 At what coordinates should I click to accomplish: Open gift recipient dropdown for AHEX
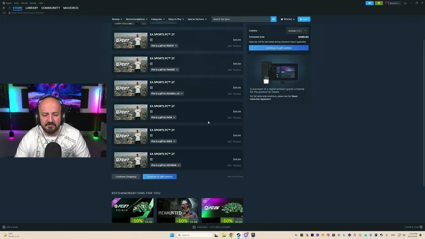coord(163,141)
